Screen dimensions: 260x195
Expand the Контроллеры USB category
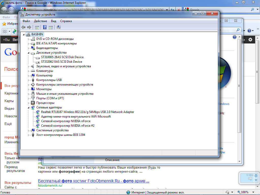[28, 80]
